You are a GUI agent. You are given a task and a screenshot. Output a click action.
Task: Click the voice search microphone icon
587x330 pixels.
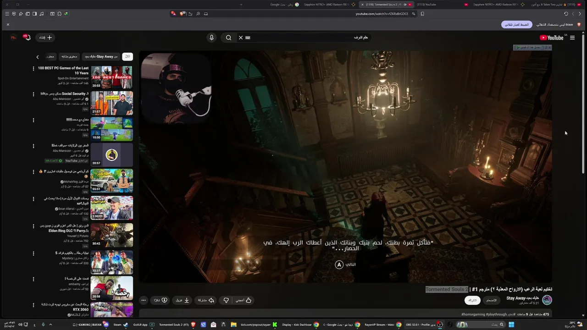pos(211,38)
